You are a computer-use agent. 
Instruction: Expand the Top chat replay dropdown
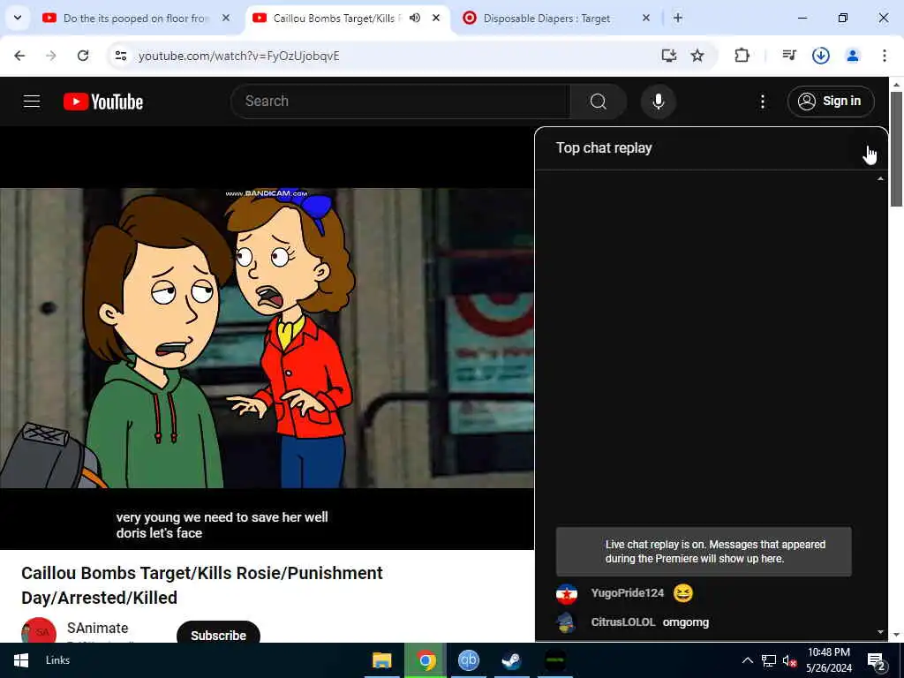pos(604,147)
